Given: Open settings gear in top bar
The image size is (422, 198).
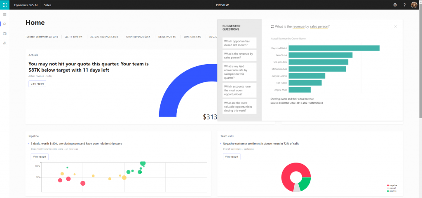Looking at the screenshot, I should pos(395,5).
